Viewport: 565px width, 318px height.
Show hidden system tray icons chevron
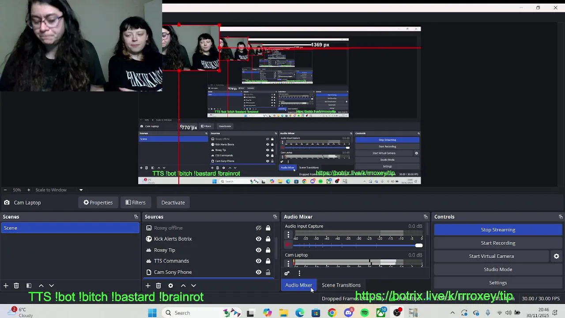coord(452,313)
